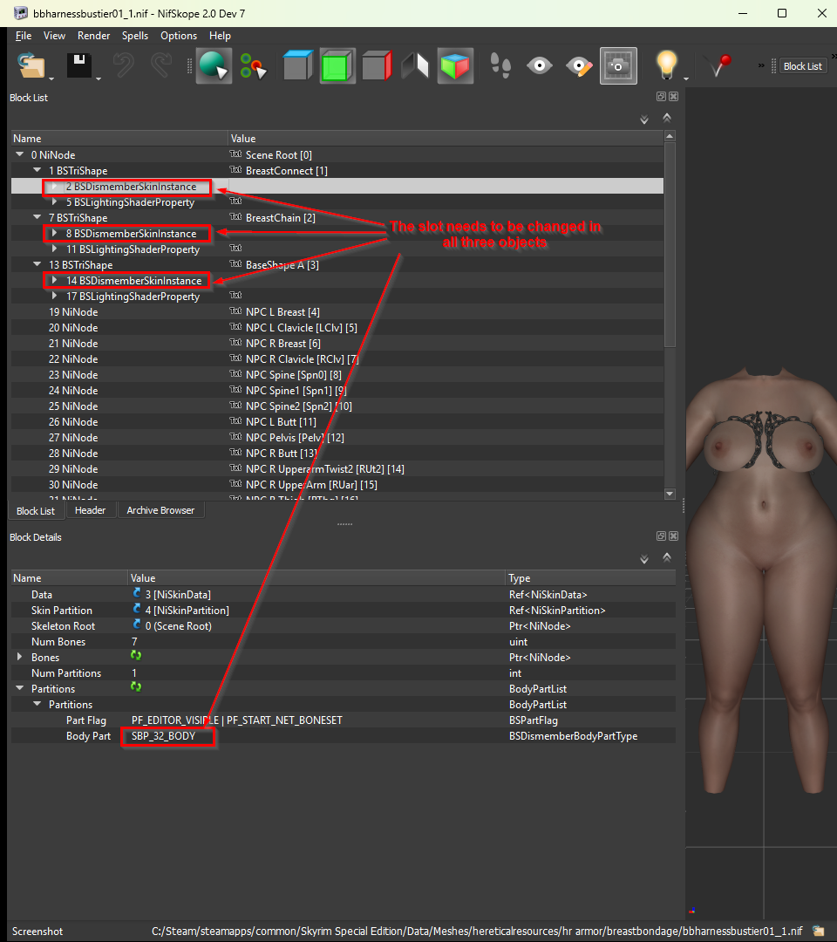Click the Save floppy disk icon
Viewport: 837px width, 942px height.
point(78,65)
